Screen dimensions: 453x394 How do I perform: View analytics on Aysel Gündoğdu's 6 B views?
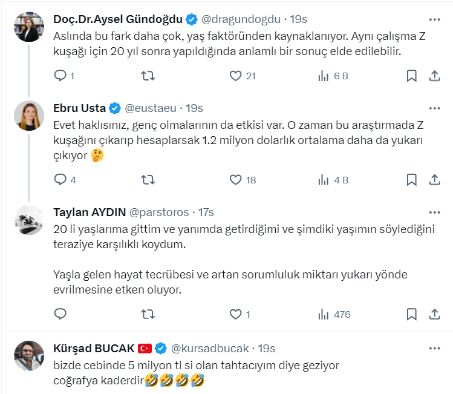tap(324, 76)
